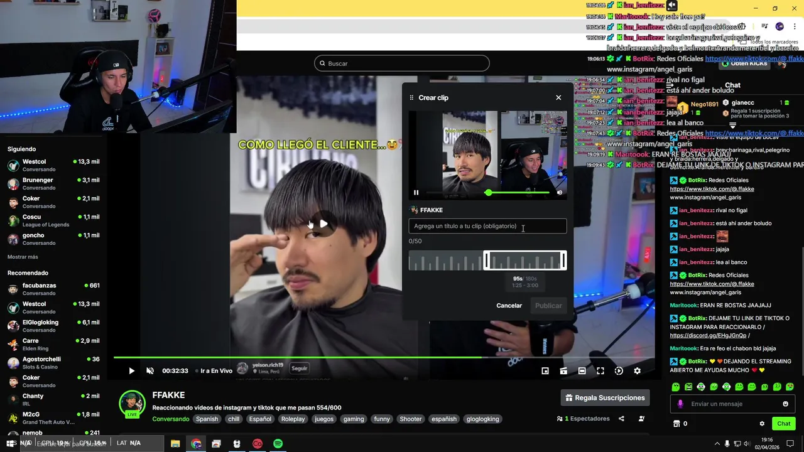Grab the Crear clip dialog drag handle
This screenshot has height=452, width=804.
(411, 97)
